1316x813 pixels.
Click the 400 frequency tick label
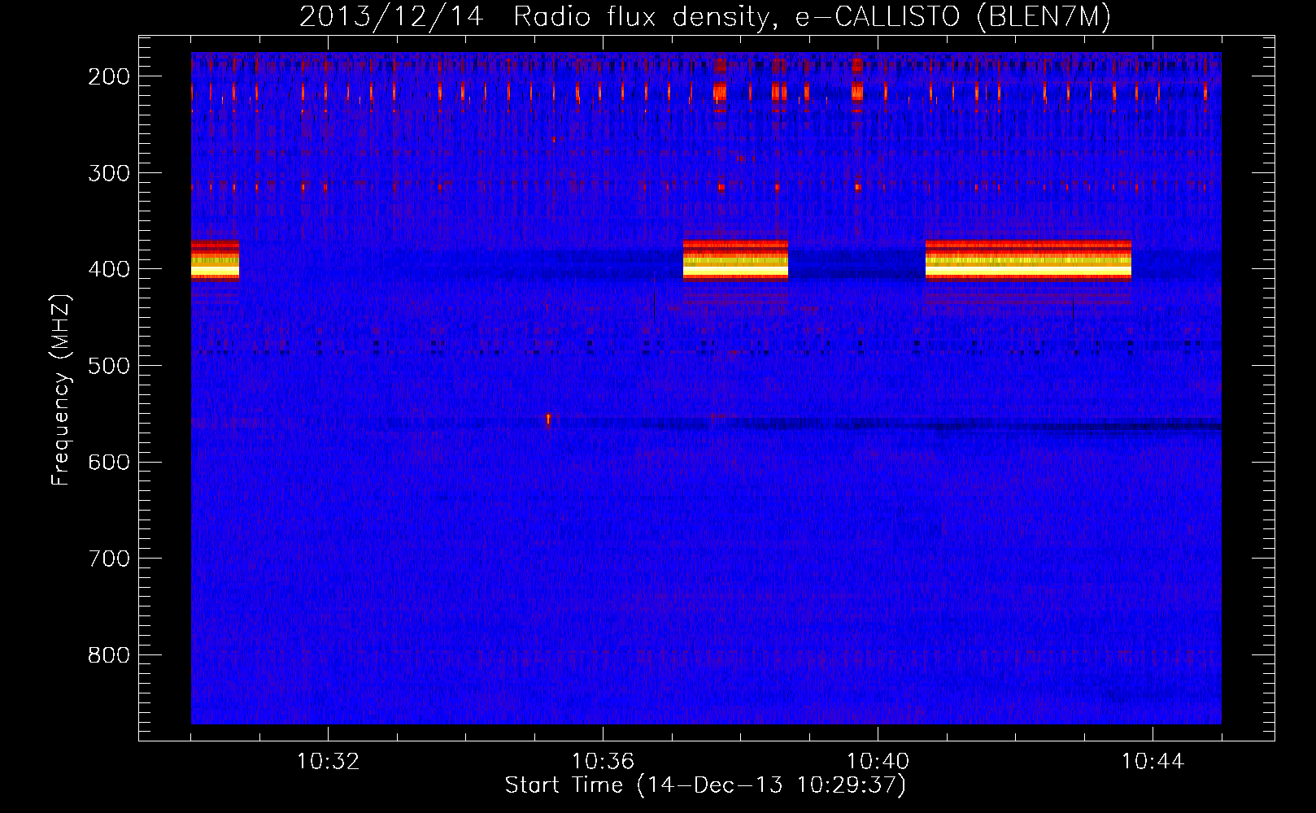tap(108, 269)
